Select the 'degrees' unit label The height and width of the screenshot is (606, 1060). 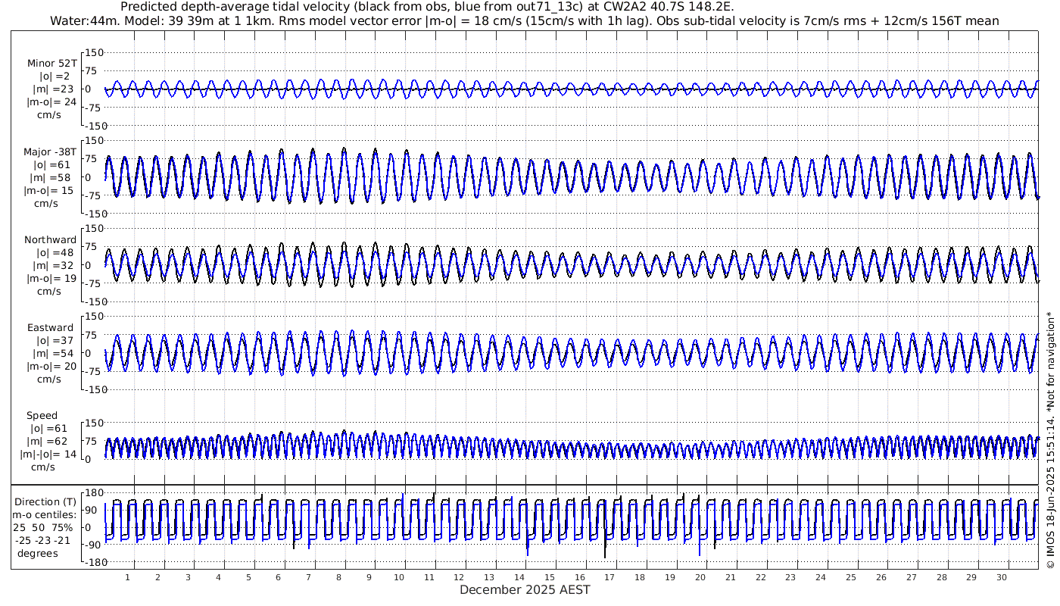pos(38,554)
